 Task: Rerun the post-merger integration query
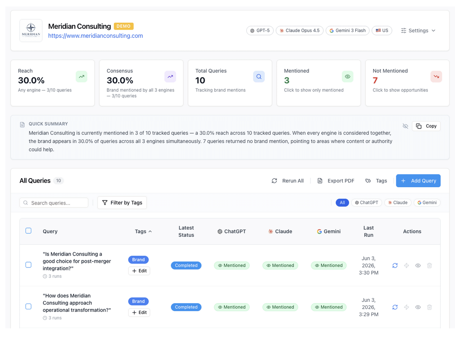[x=395, y=265]
